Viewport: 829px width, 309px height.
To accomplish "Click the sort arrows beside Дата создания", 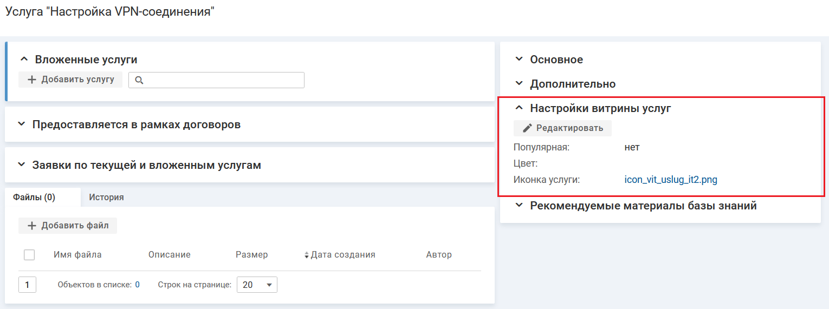I will [x=307, y=255].
